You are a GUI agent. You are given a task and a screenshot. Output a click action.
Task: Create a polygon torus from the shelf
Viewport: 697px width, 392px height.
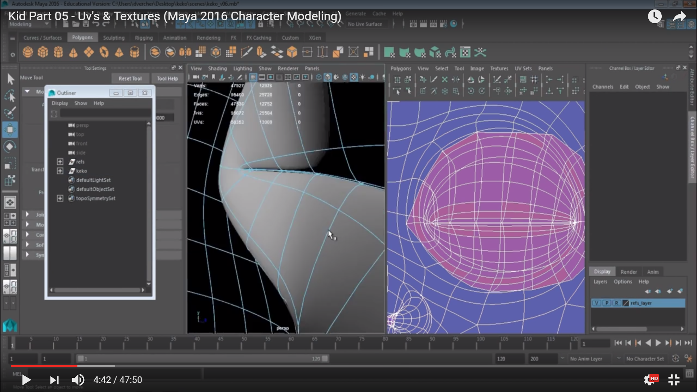tap(104, 52)
